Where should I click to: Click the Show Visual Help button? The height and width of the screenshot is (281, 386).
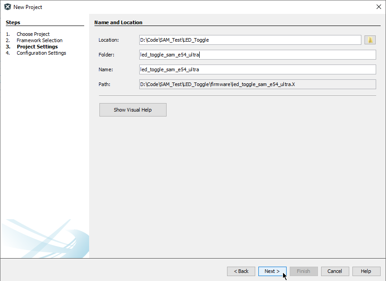click(x=133, y=110)
